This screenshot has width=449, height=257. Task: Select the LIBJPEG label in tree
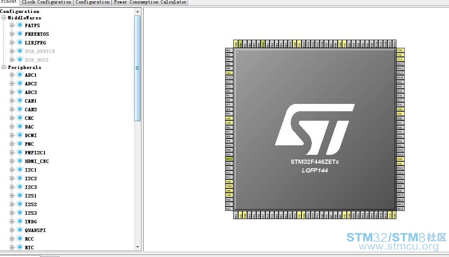[35, 43]
